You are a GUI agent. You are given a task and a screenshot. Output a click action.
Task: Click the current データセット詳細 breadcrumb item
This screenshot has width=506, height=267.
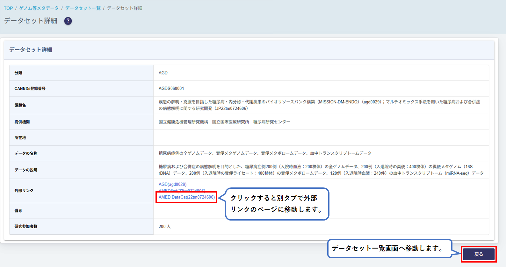pos(125,8)
